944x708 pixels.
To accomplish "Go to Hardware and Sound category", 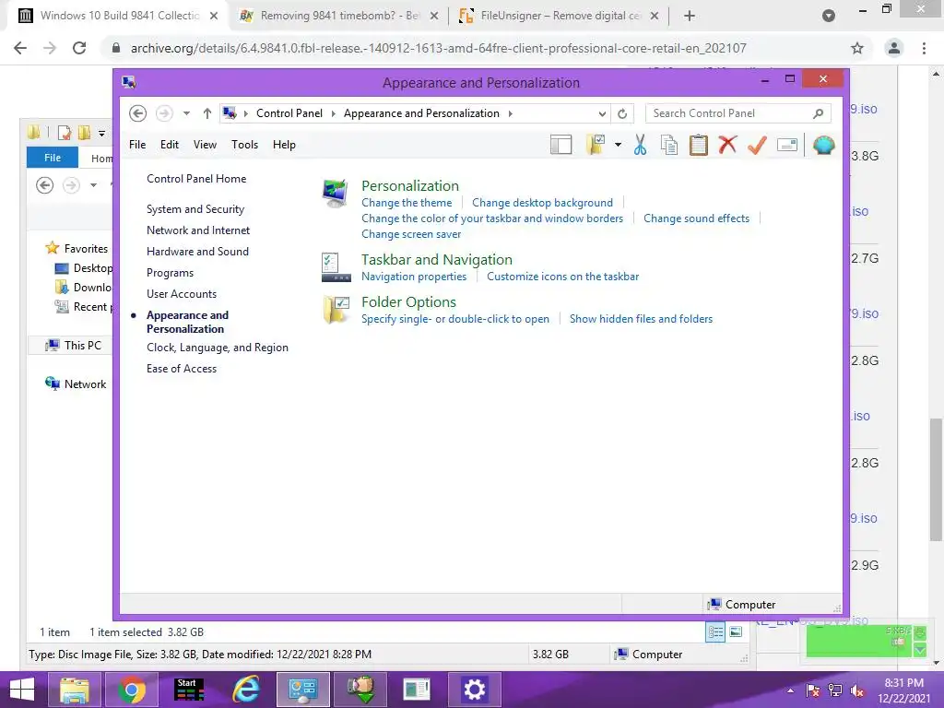I will (x=197, y=251).
